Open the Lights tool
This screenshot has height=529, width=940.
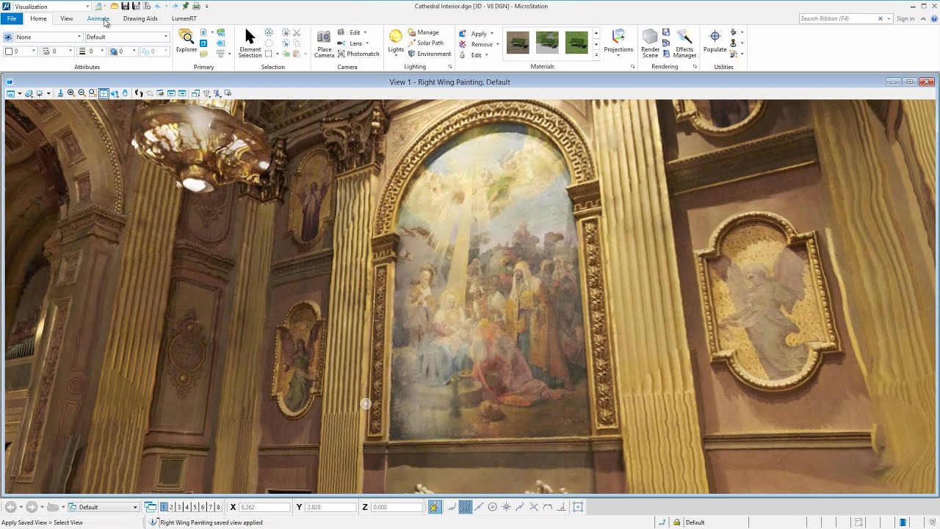click(x=396, y=41)
